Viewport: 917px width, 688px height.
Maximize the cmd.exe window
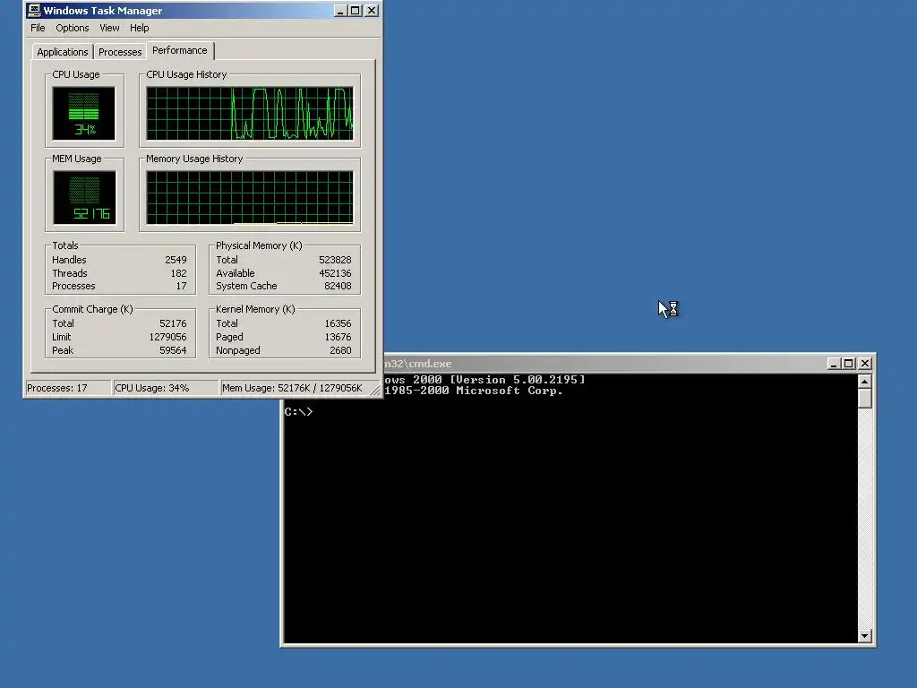click(x=849, y=364)
